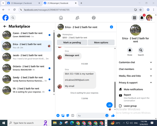
Task: Open the taskbar volume speaker icon
Action: point(131,123)
